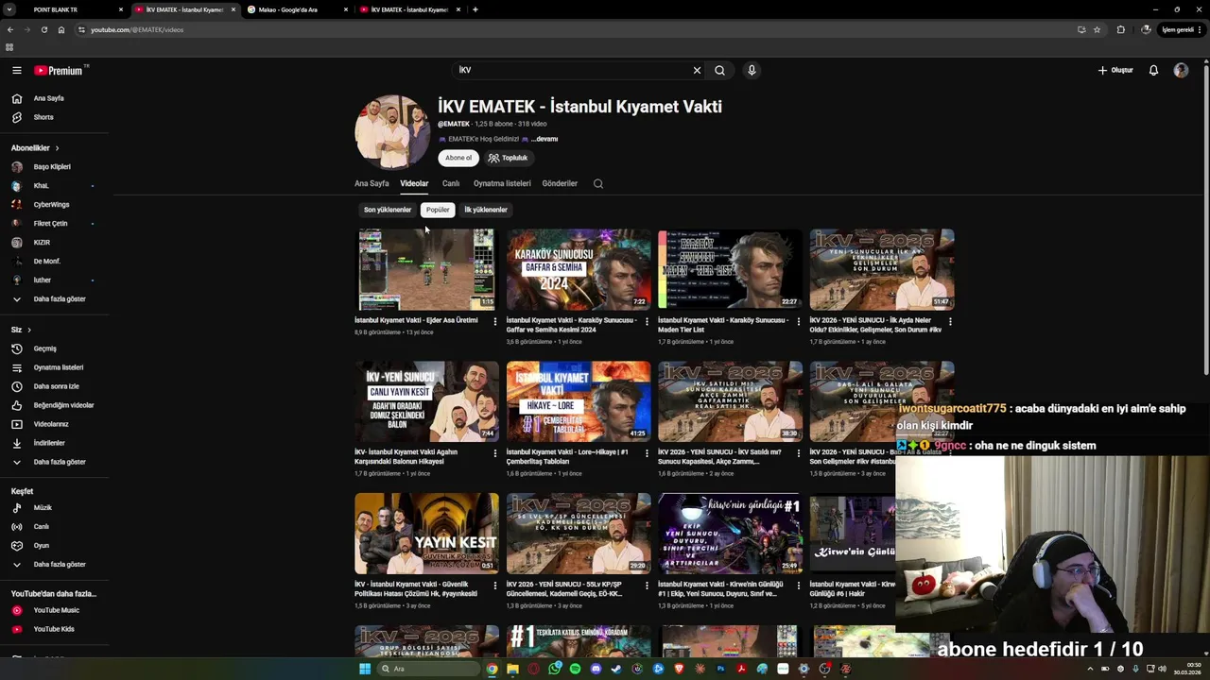The image size is (1210, 680).
Task: Bookmark this page with star icon
Action: click(x=1097, y=29)
